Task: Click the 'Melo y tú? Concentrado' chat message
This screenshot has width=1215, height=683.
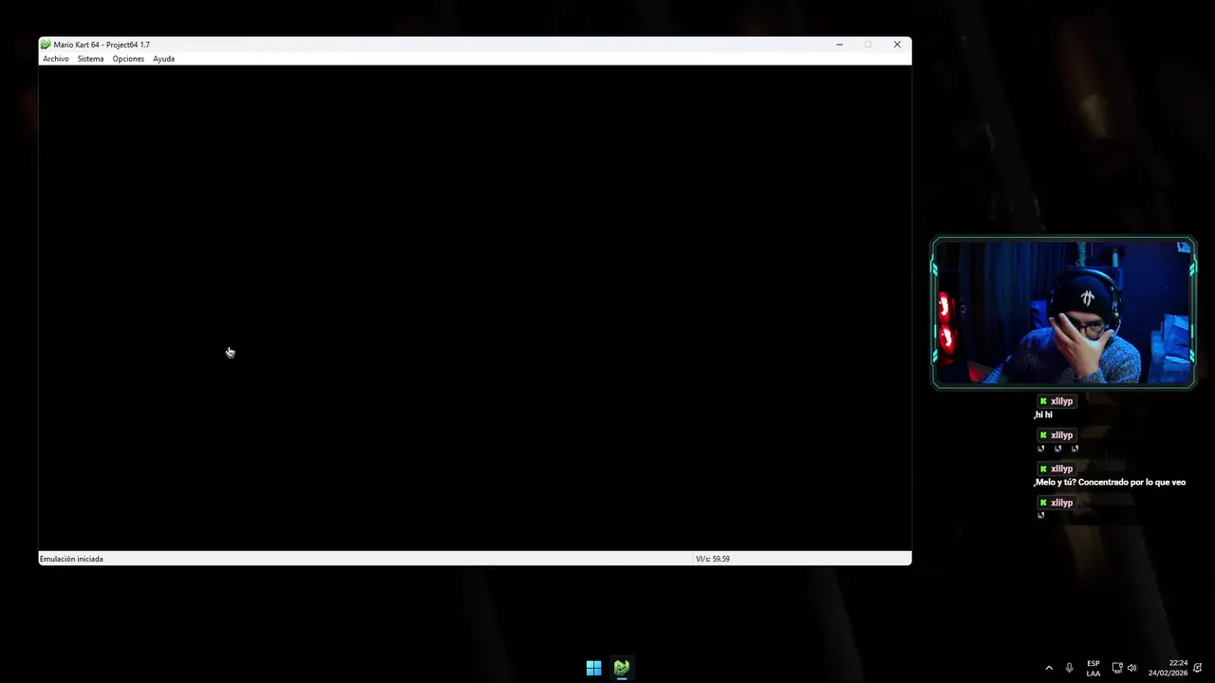Action: point(1110,482)
